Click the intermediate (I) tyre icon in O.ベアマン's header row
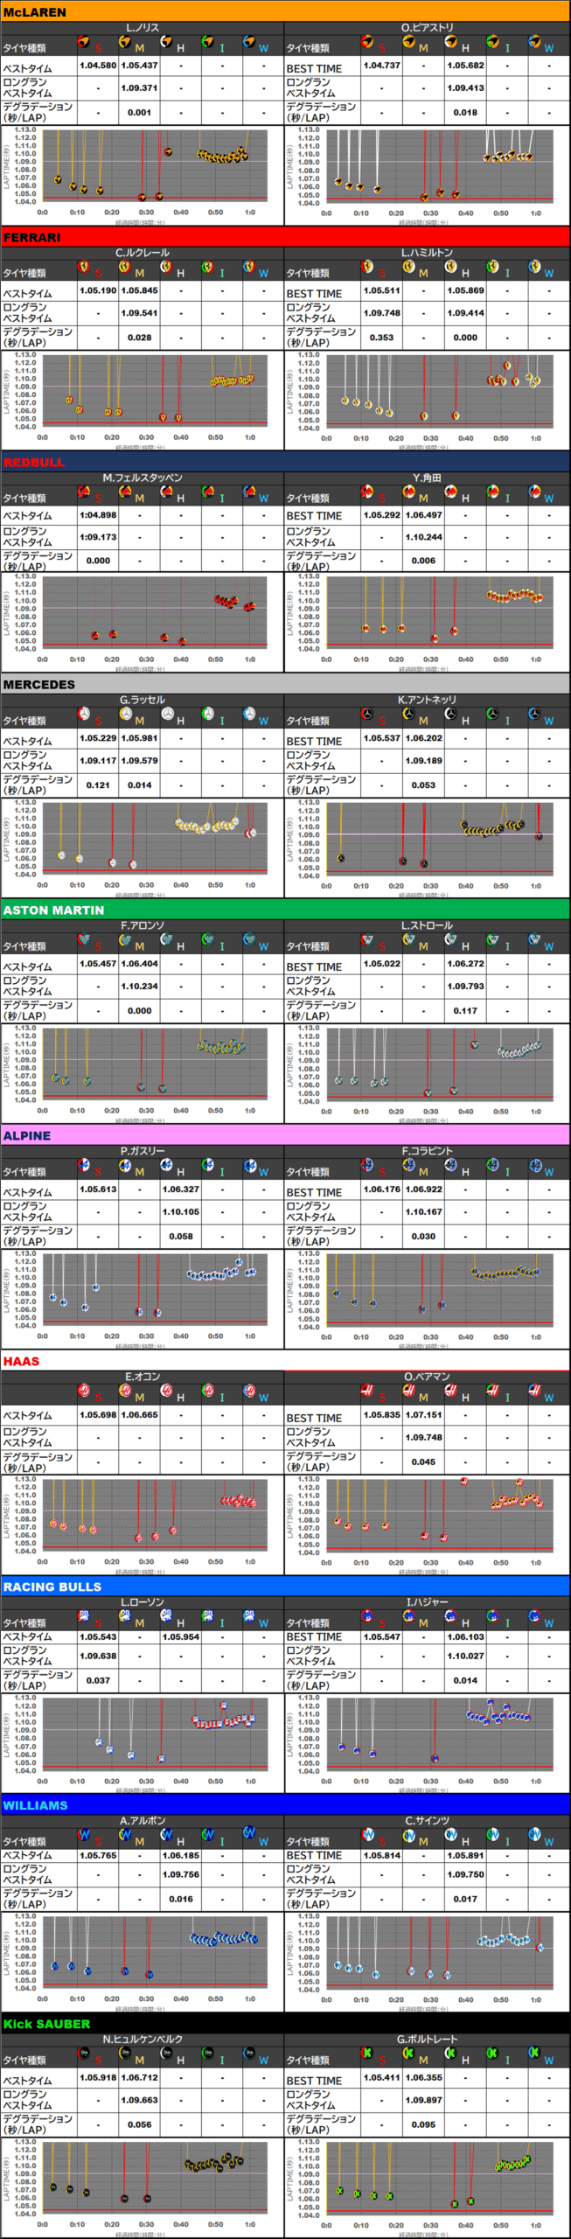Viewport: 571px width, 2239px height. (492, 1391)
